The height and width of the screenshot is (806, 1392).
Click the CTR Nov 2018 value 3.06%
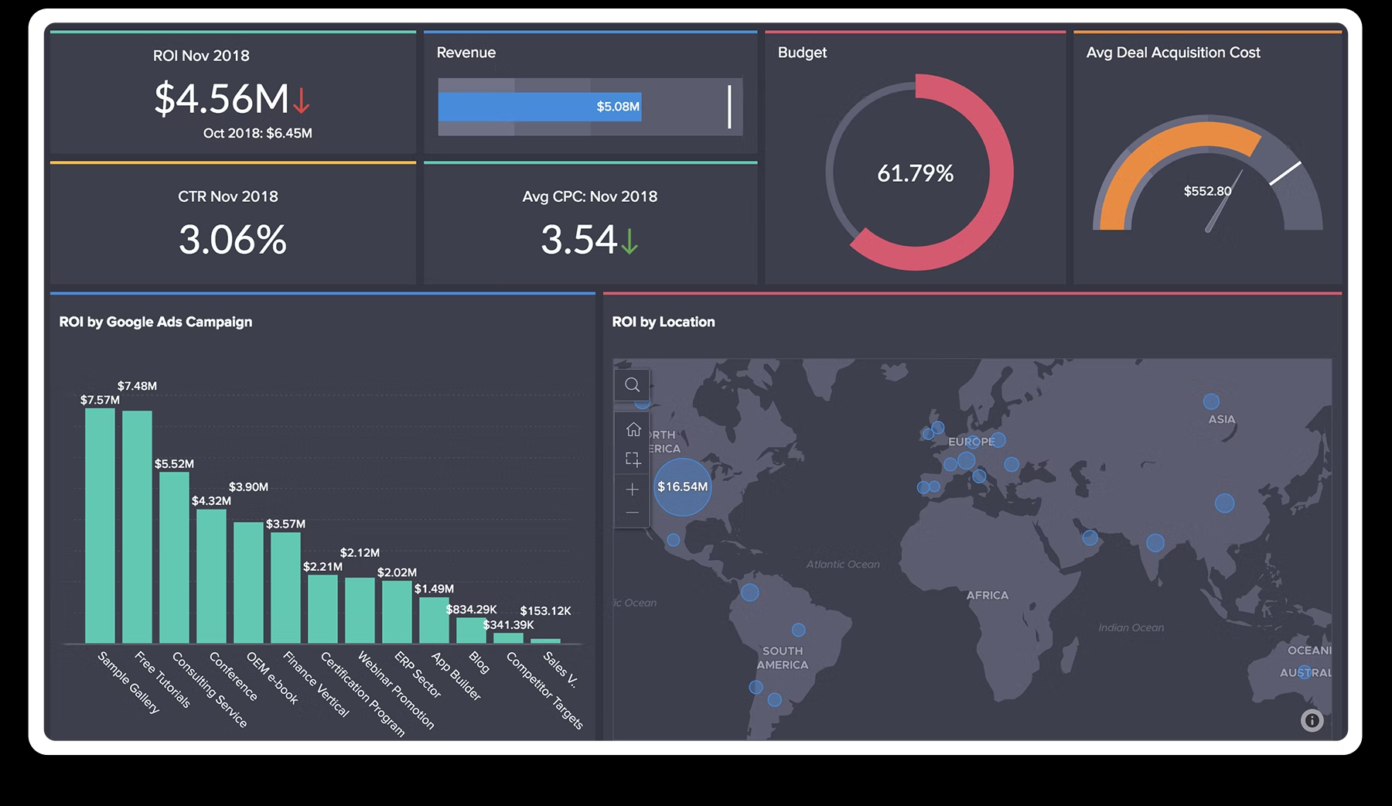coord(232,241)
